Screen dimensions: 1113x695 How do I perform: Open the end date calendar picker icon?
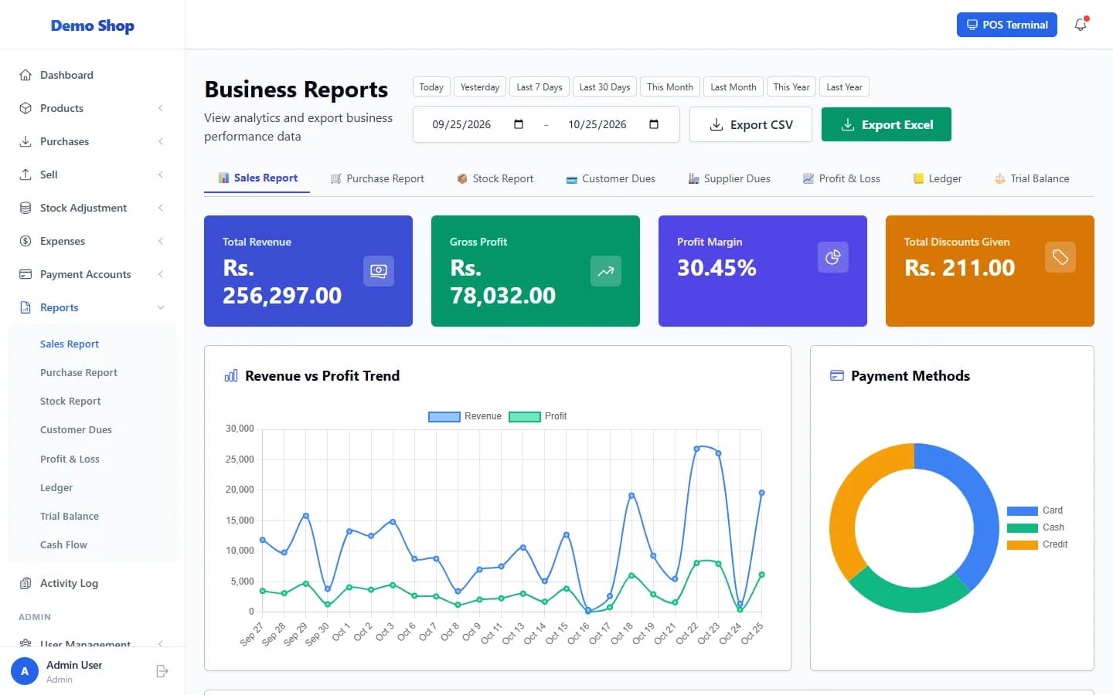click(654, 124)
